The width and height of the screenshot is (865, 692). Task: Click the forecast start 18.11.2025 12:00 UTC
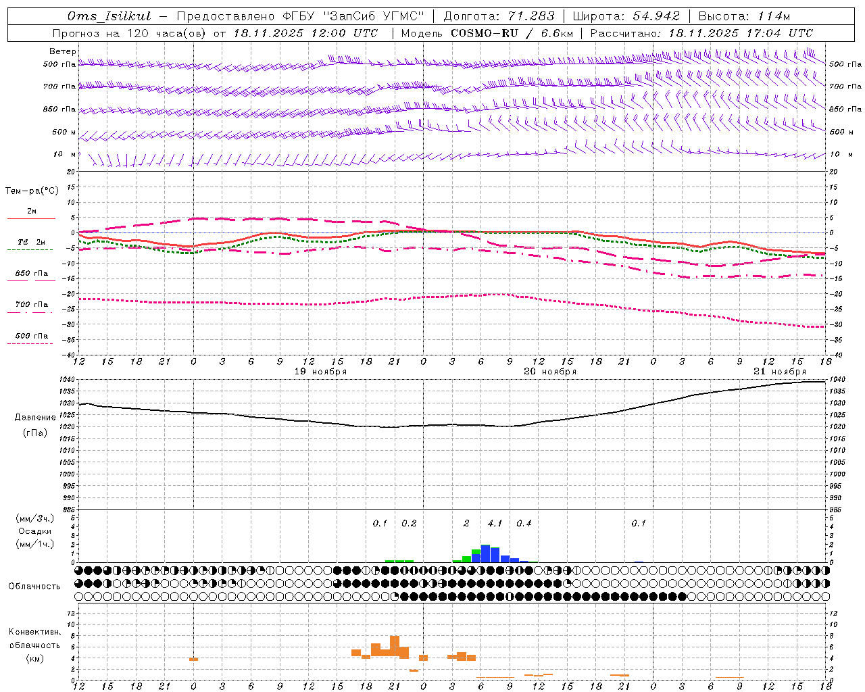click(x=305, y=33)
